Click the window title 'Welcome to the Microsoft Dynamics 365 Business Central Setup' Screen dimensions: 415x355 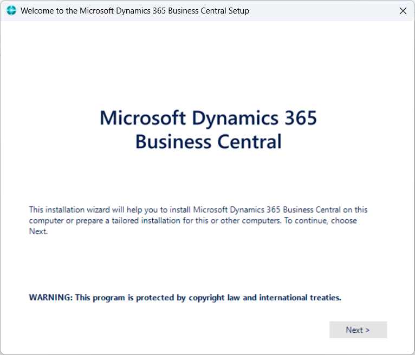click(135, 11)
